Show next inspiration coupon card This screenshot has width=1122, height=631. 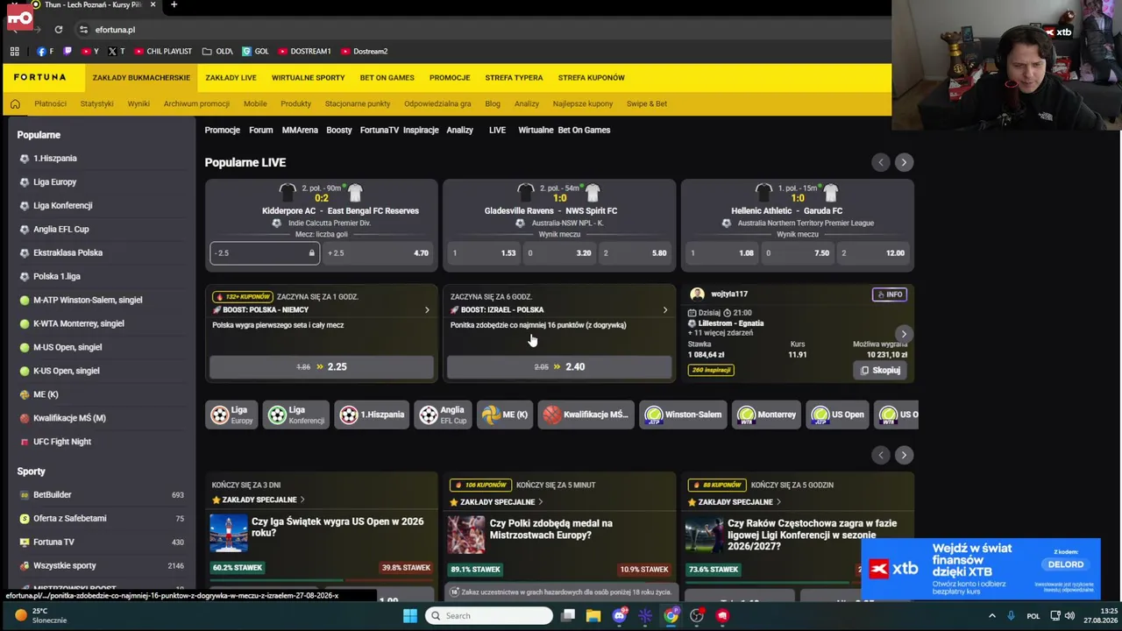point(904,334)
